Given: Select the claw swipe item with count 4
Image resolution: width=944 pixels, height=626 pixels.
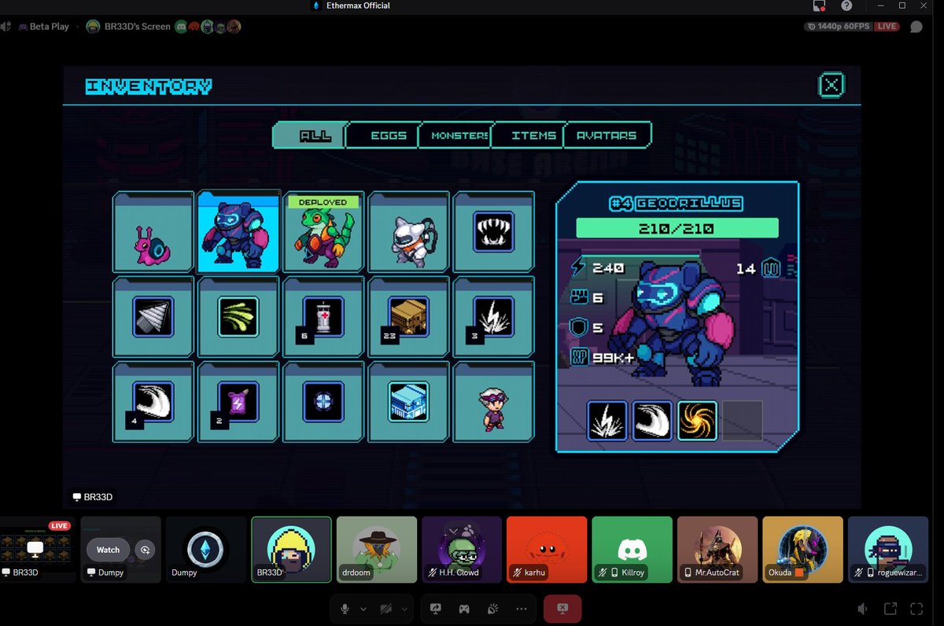Looking at the screenshot, I should coord(153,402).
